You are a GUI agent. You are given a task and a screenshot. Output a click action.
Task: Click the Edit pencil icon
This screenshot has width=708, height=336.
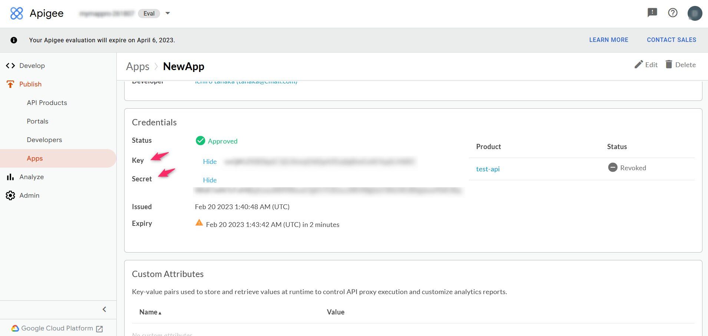pos(638,65)
